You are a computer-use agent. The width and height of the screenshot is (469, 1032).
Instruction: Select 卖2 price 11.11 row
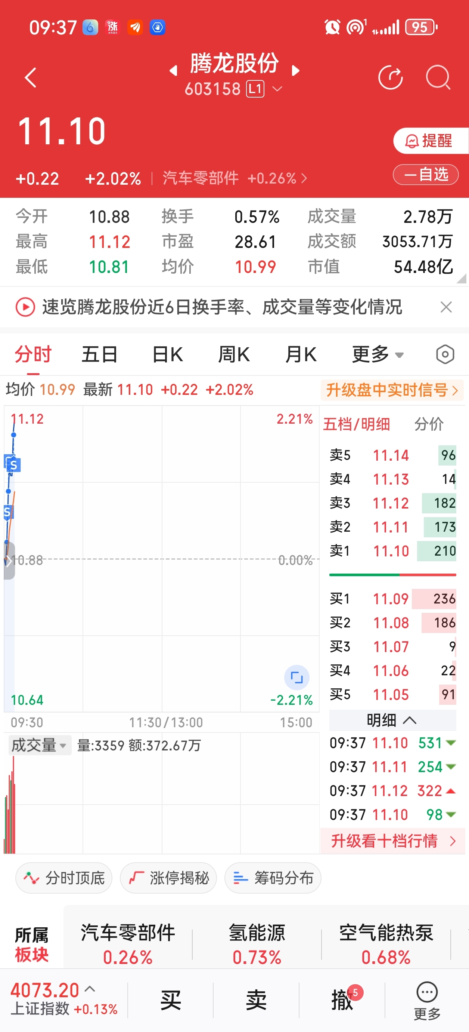(x=392, y=527)
